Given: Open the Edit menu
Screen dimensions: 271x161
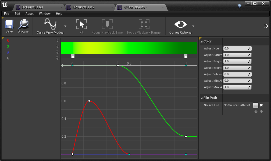Looking at the screenshot, I should (x=17, y=14).
